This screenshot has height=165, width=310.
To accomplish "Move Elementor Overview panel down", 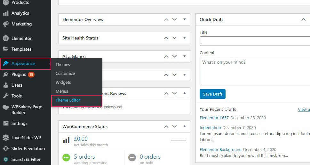I will (x=174, y=19).
